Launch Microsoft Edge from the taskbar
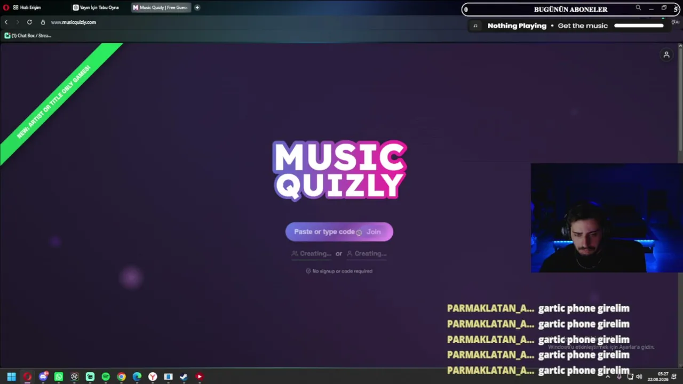 point(137,377)
